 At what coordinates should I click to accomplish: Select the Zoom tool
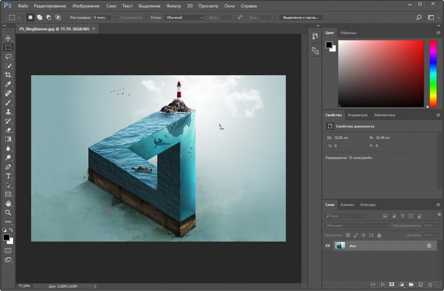[8, 213]
